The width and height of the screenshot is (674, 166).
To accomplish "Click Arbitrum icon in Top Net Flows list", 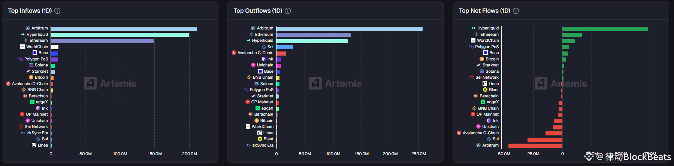I will (478, 145).
